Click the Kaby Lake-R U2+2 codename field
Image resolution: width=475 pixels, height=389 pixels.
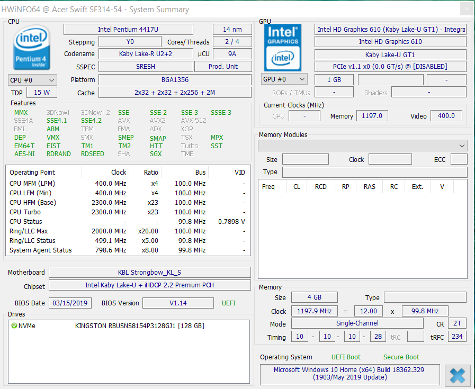pyautogui.click(x=146, y=54)
